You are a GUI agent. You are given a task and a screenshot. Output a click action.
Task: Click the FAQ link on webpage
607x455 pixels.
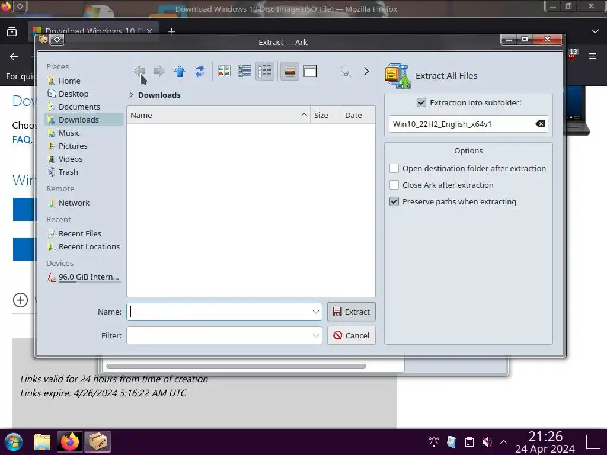tap(22, 139)
